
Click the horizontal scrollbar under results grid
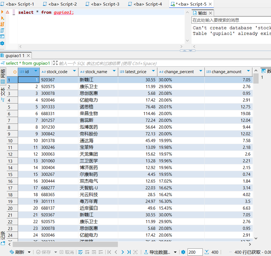[65, 244]
